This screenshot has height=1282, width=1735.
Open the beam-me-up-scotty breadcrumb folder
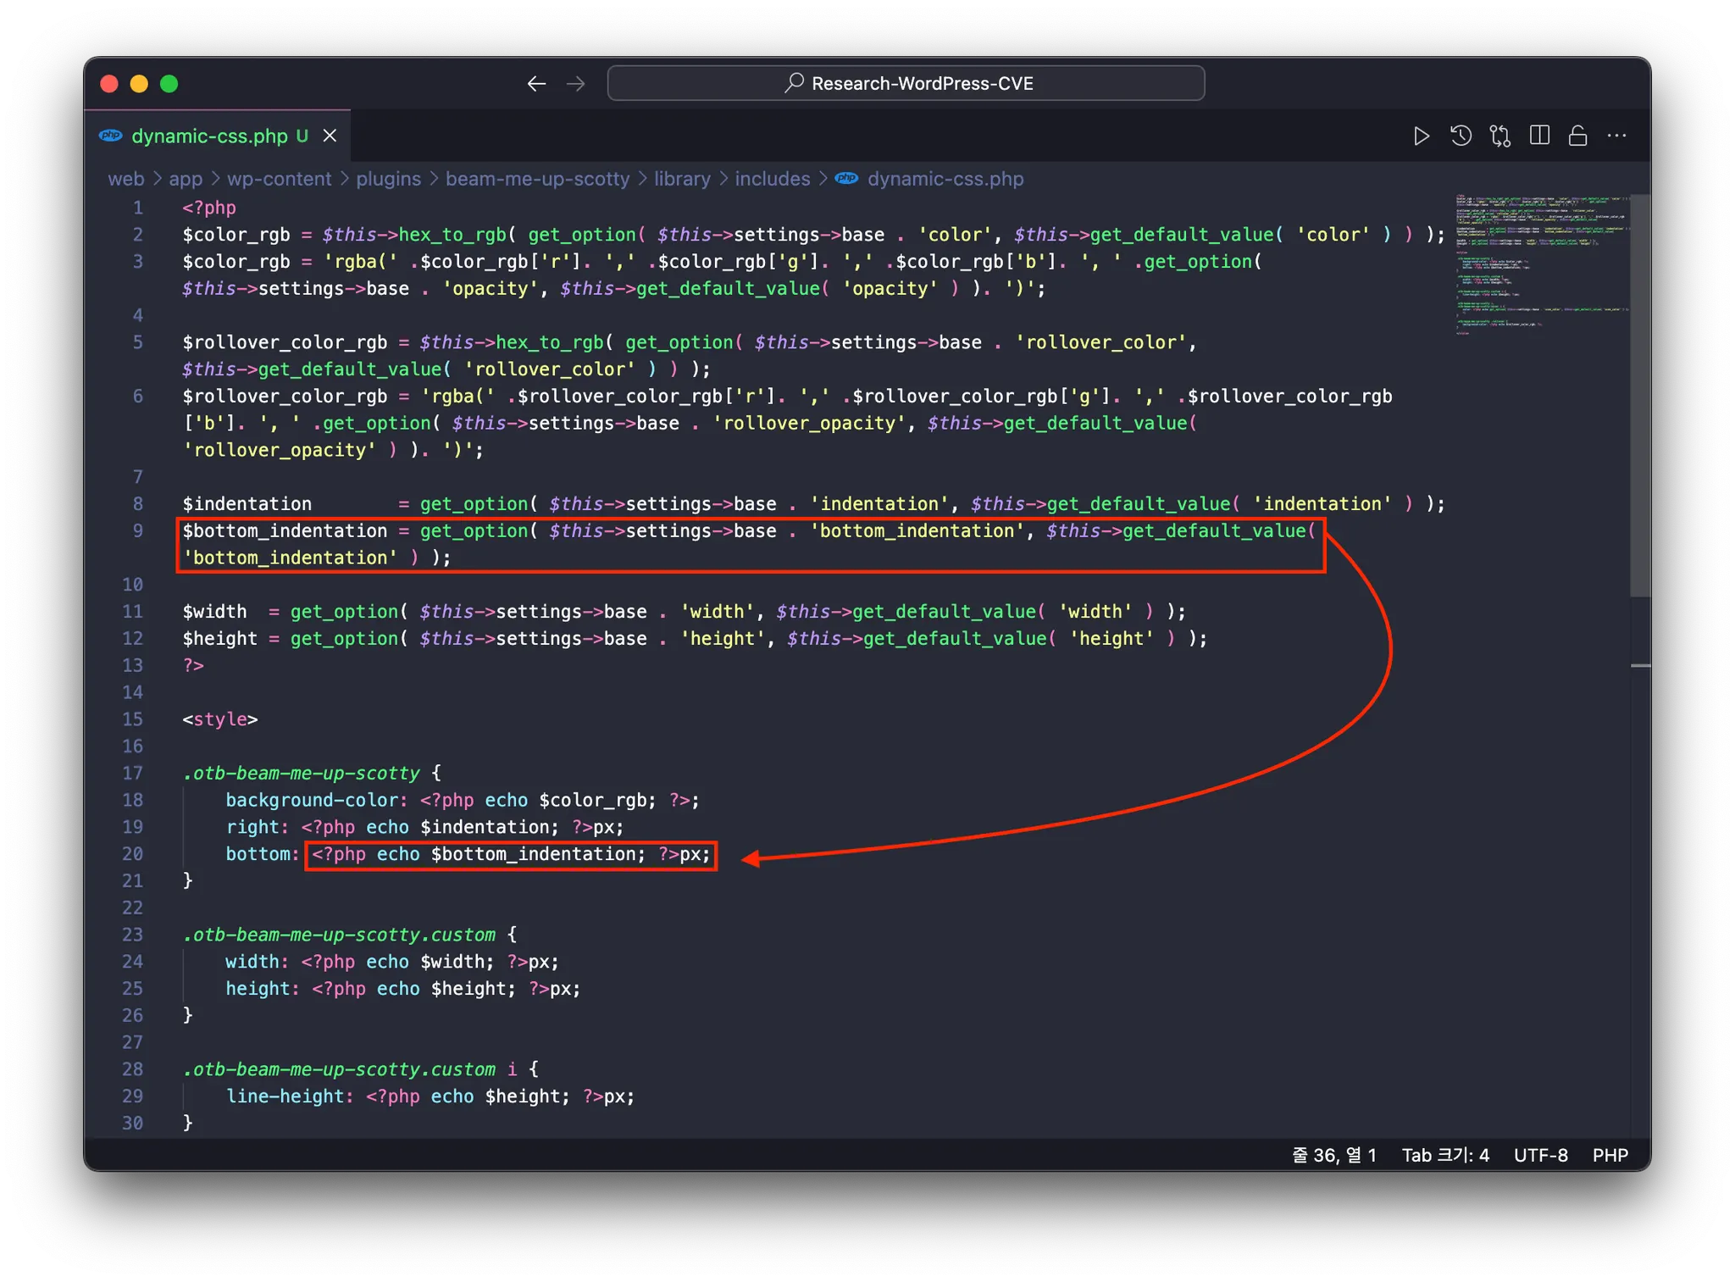click(x=537, y=179)
